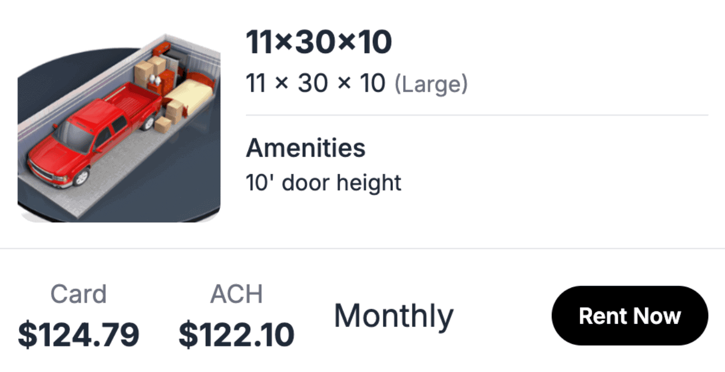This screenshot has height=372, width=725.
Task: Select the bold 11×30×10 unit title
Action: pyautogui.click(x=319, y=42)
